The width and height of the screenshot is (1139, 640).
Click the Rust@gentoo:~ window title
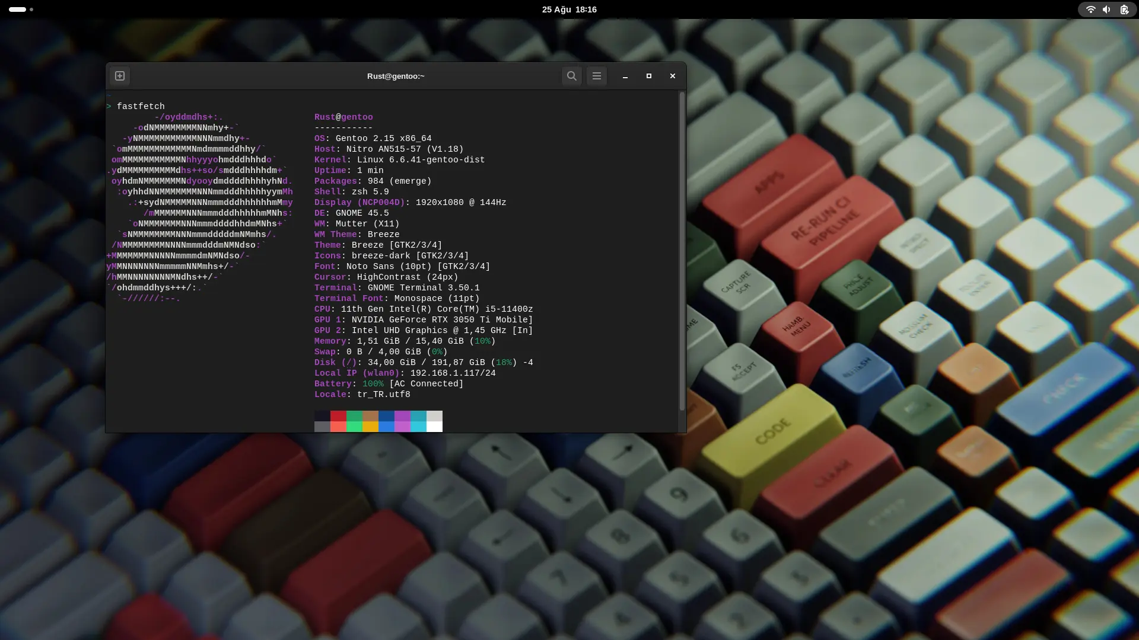(x=396, y=76)
